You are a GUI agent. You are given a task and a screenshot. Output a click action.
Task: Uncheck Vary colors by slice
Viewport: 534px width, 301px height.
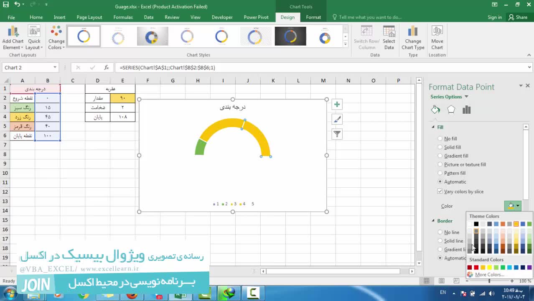pos(440,191)
